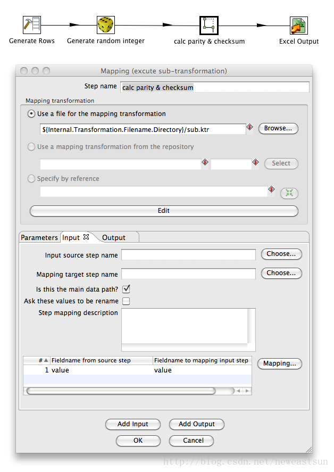Click Choose... for Mapping target step name
Viewport: 334px width, 472px height.
[281, 273]
